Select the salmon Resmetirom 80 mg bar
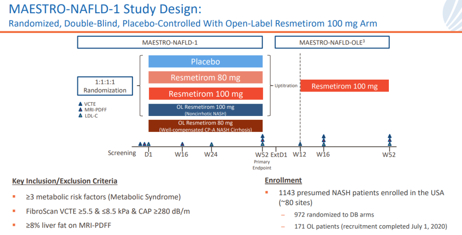This screenshot has width=462, height=235. pyautogui.click(x=205, y=77)
